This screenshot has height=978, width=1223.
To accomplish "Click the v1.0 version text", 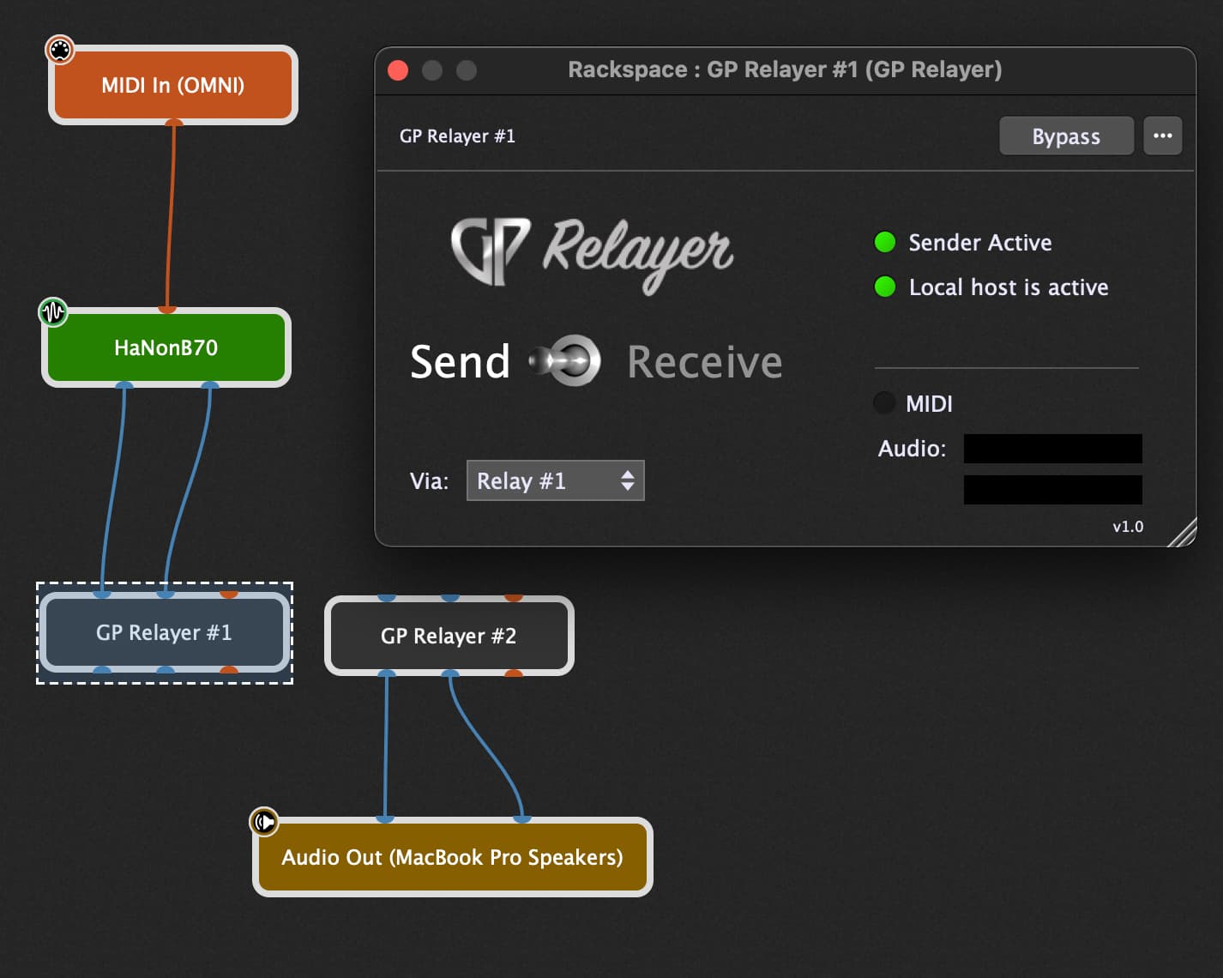I will click(1128, 527).
